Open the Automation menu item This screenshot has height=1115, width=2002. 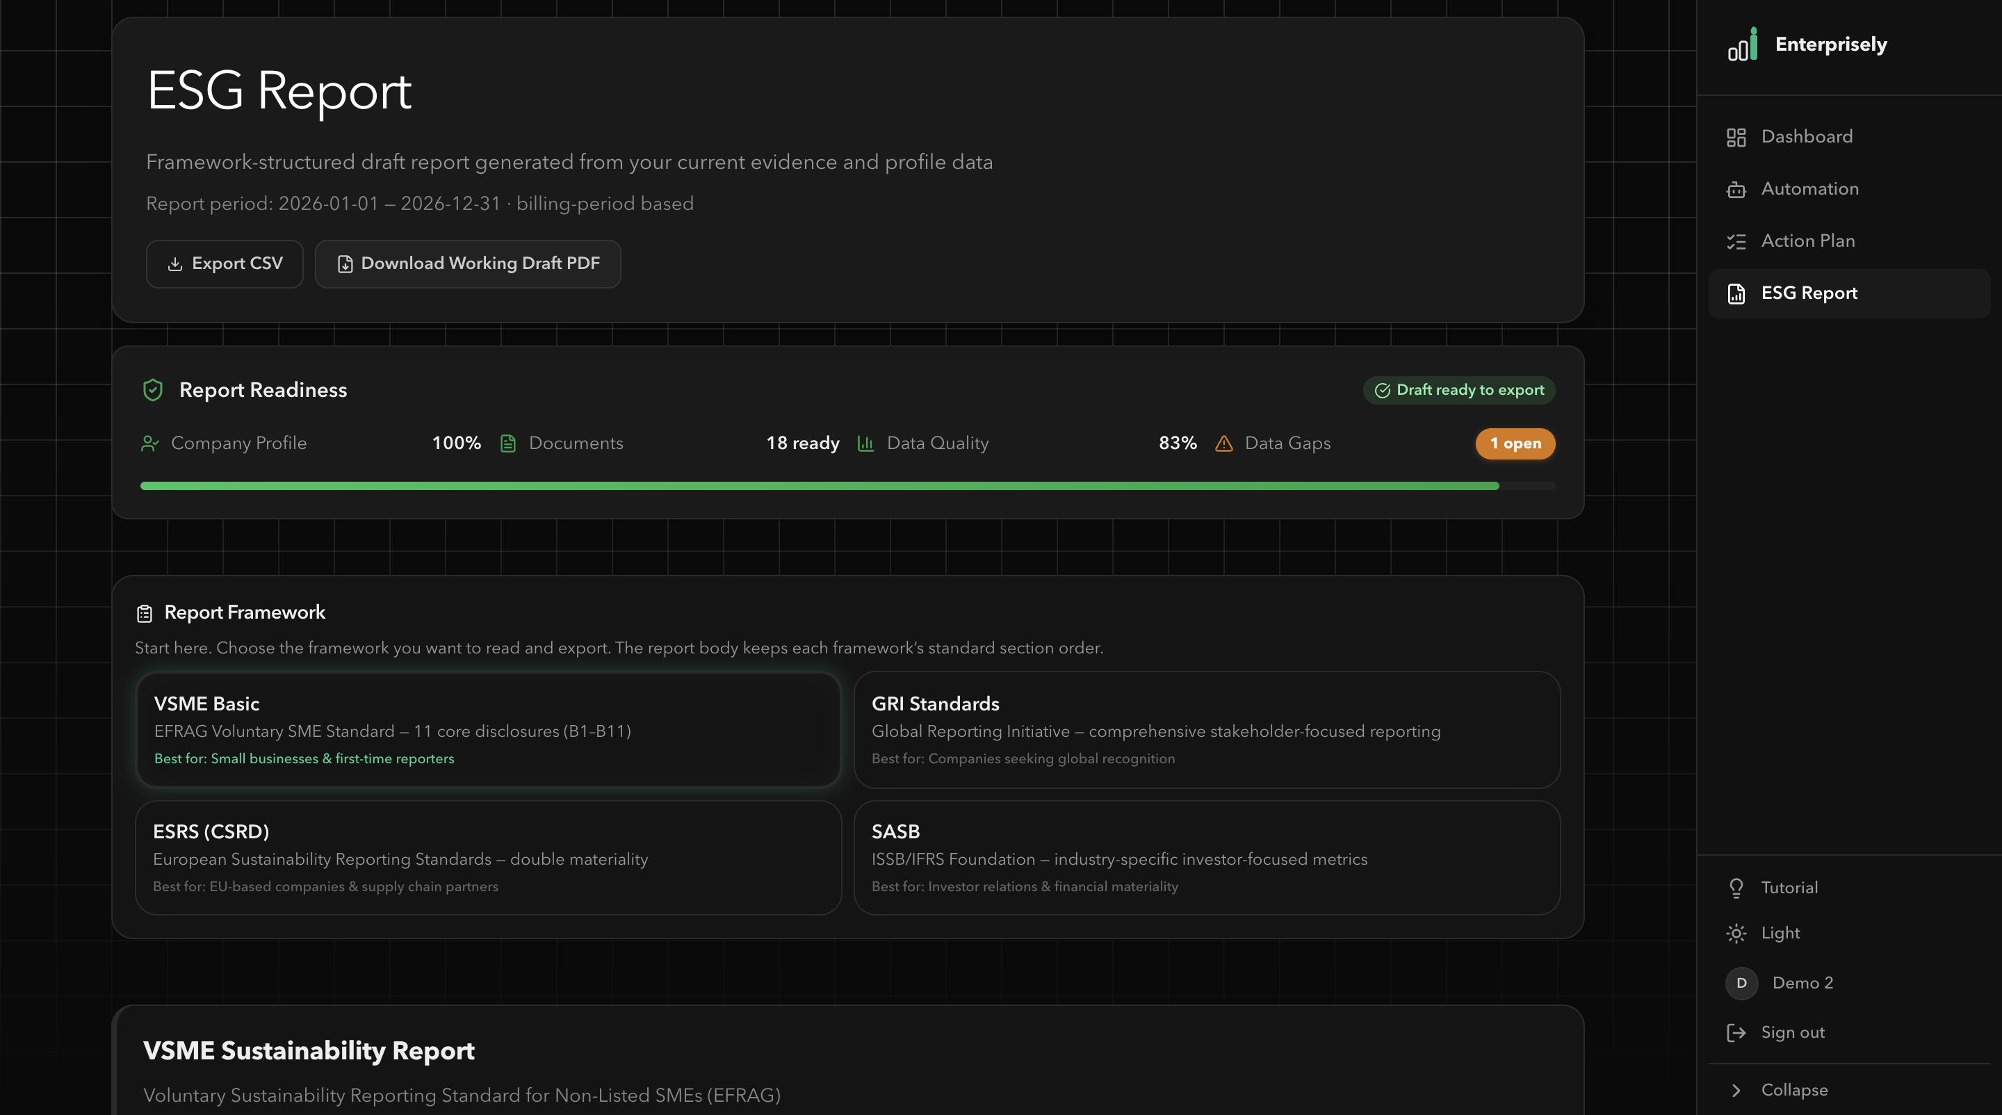coord(1809,189)
